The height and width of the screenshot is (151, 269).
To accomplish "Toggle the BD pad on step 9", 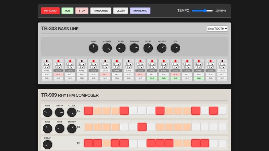I will click(160, 111).
